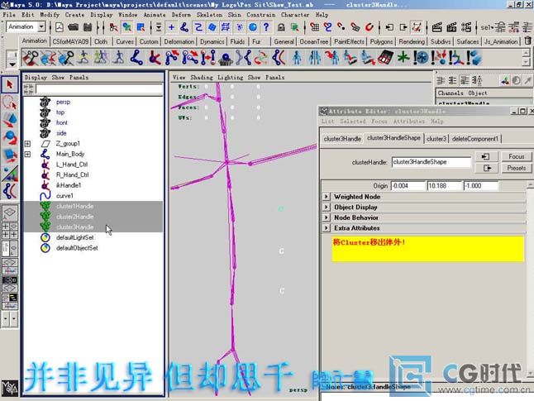
Task: Click the IPR render clapper icon
Action: click(451, 27)
